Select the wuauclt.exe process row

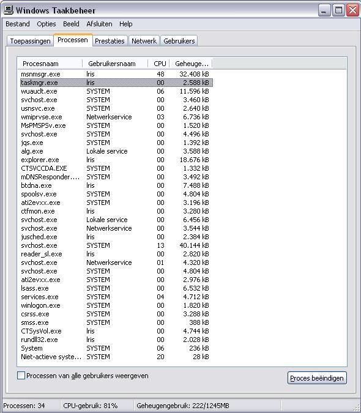[x=115, y=91]
